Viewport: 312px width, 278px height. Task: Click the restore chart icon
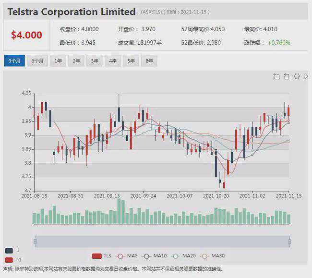tap(297, 76)
